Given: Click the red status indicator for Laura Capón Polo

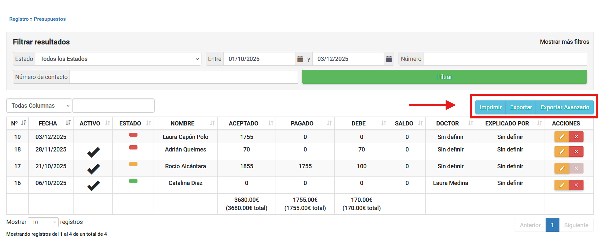Looking at the screenshot, I should [x=133, y=135].
